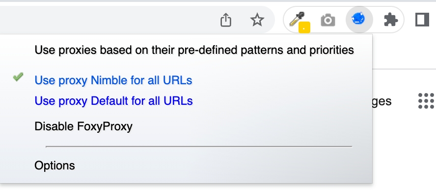436x190 pixels.
Task: Choose proxies based on pre-defined patterns
Action: [194, 50]
